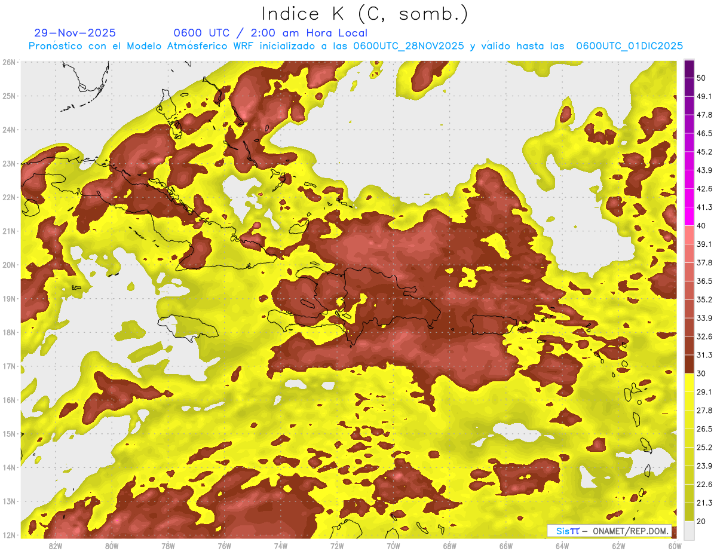Select the yellow colorbar segment between 29.1 and 30
The image size is (717, 554).
point(689,382)
